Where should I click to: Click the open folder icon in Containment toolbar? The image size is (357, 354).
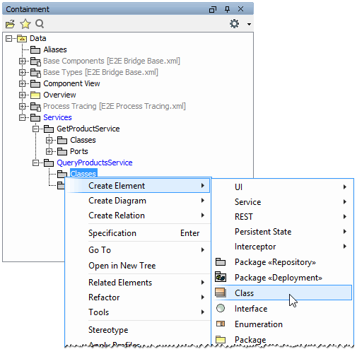pyautogui.click(x=10, y=24)
